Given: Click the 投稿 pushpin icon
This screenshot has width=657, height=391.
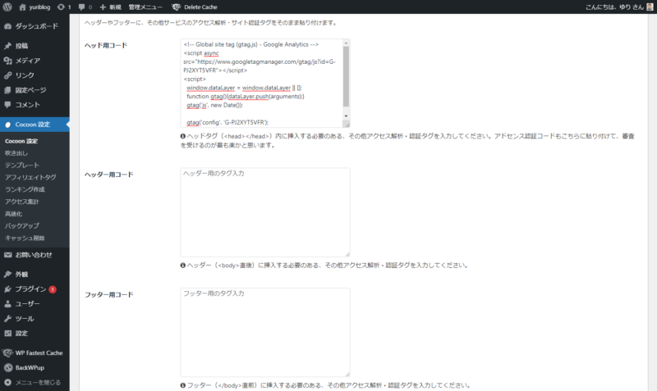Looking at the screenshot, I should pyautogui.click(x=7, y=46).
